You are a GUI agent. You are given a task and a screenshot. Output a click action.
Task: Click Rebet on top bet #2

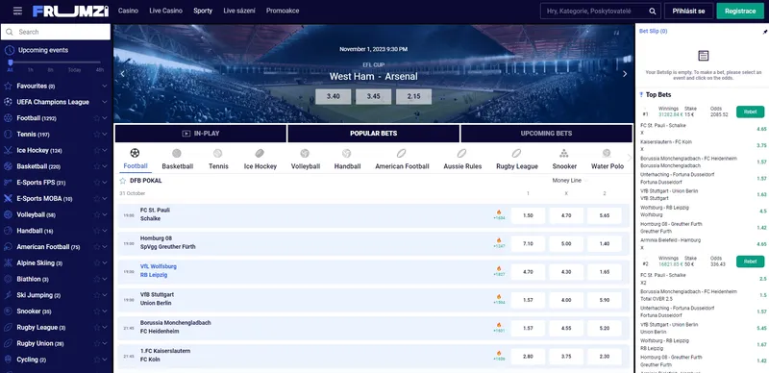[x=750, y=261]
